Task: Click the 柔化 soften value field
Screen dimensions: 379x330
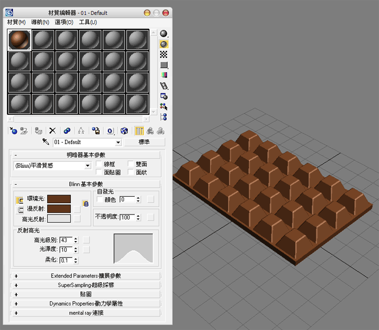Action: (66, 260)
